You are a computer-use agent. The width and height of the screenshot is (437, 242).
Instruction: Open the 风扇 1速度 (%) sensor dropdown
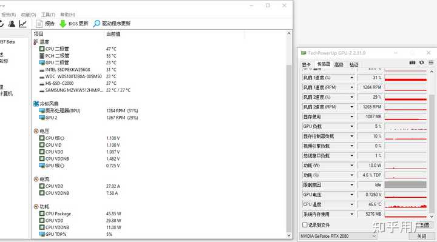352,78
